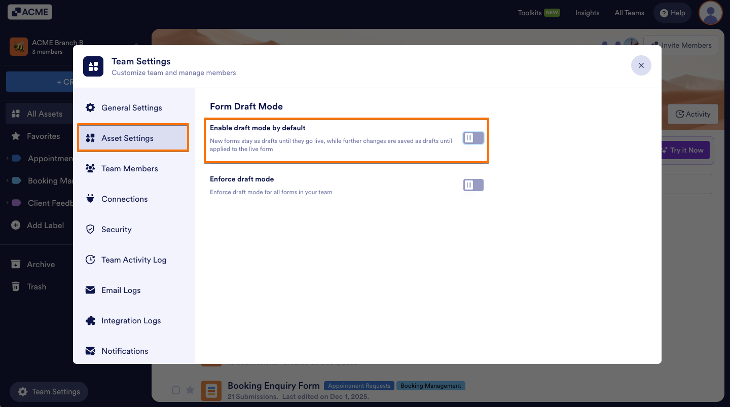Click the Integration Logs puzzle icon
This screenshot has width=730, height=407.
tap(90, 320)
